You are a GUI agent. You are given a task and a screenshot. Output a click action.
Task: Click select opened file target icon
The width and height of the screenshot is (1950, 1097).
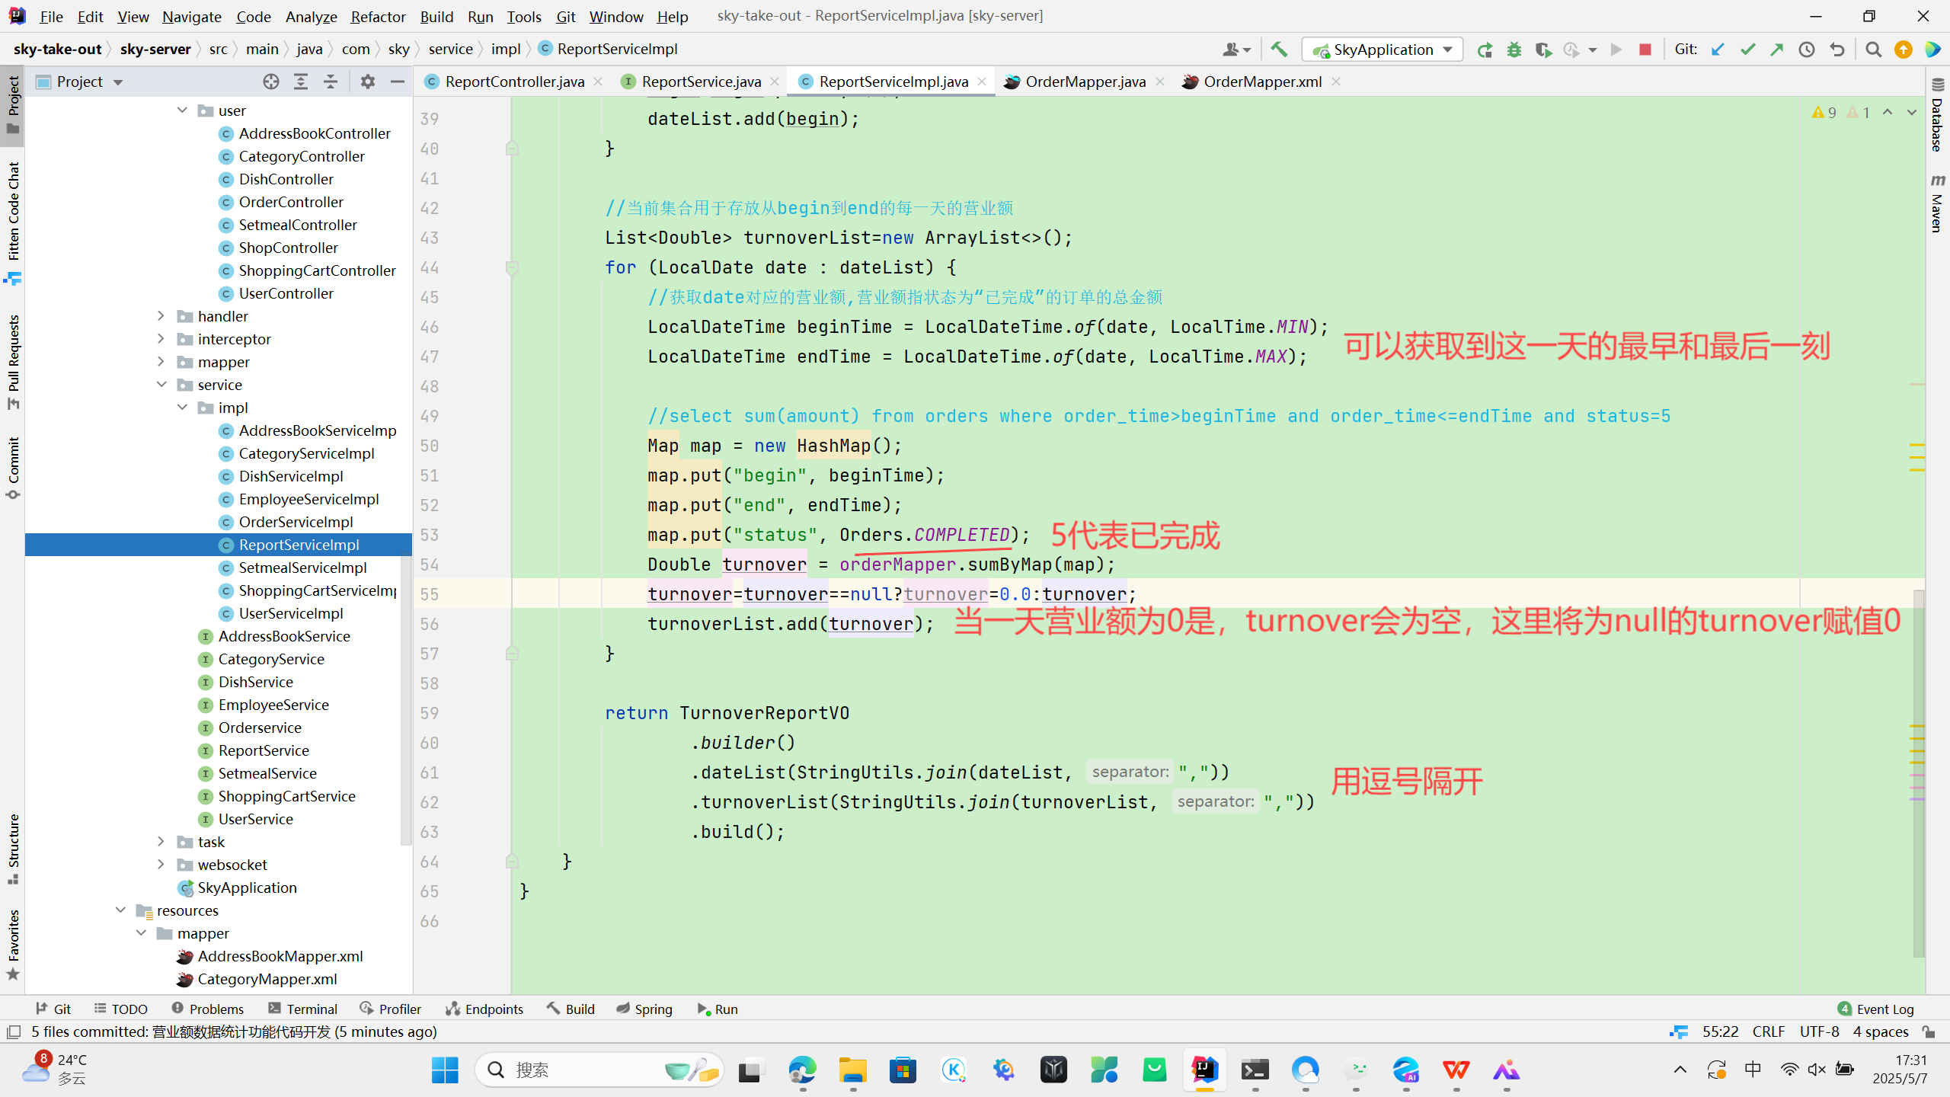271,82
